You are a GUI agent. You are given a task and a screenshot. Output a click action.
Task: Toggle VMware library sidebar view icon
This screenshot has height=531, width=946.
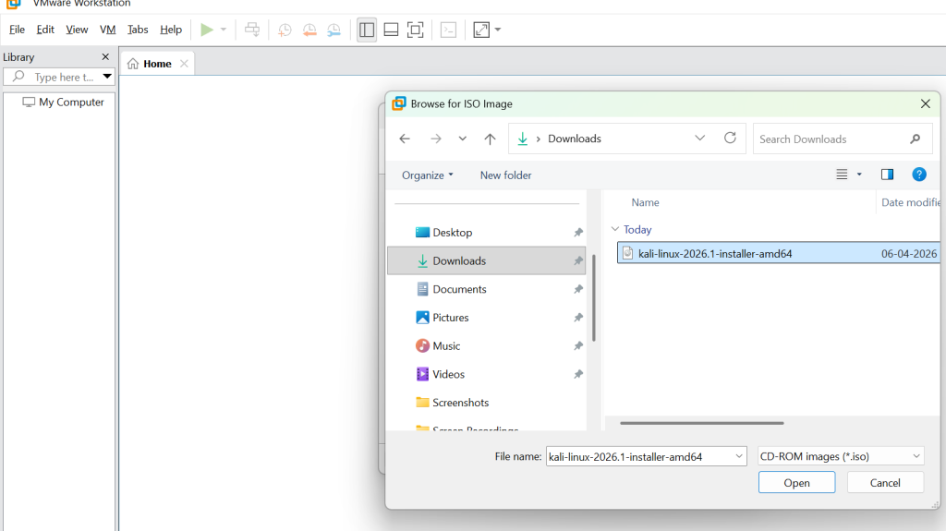point(367,30)
